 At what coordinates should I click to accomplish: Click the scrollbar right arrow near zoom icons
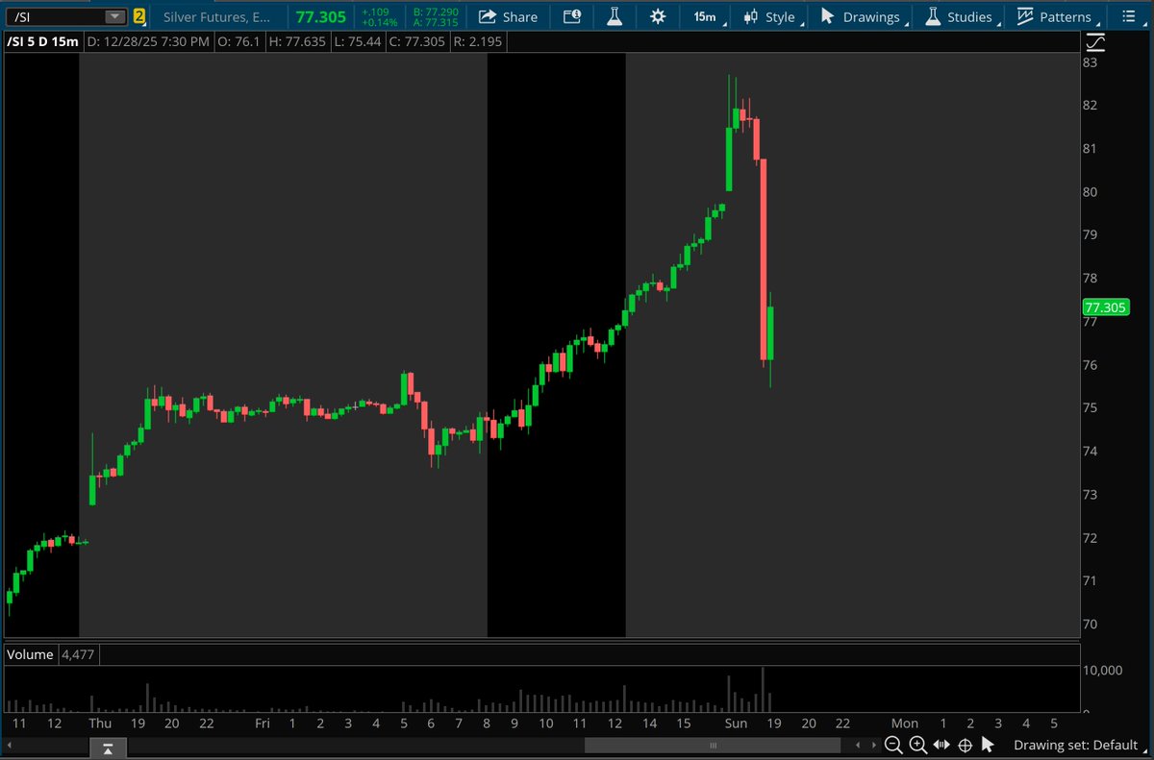click(873, 745)
